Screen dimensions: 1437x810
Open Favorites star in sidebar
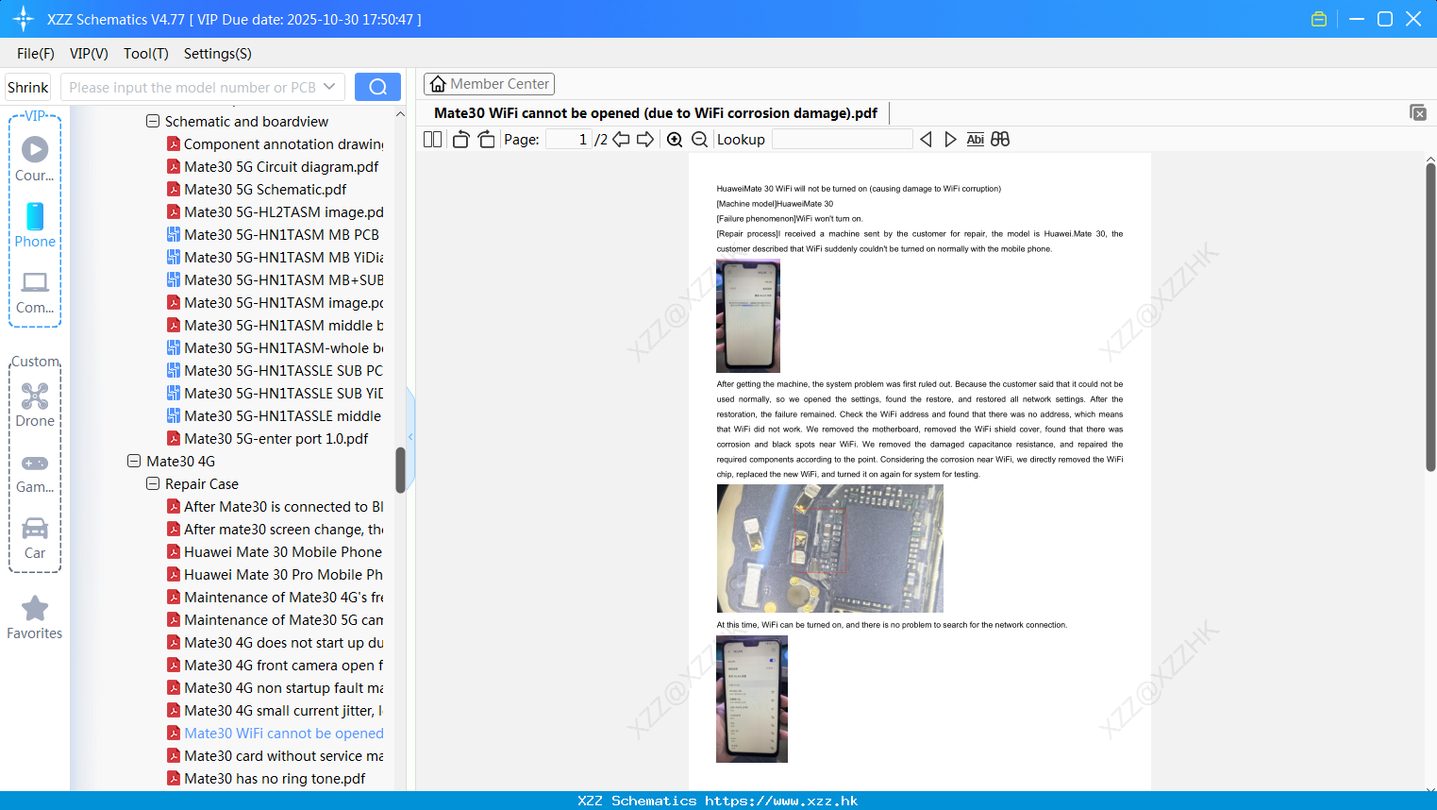coord(35,617)
